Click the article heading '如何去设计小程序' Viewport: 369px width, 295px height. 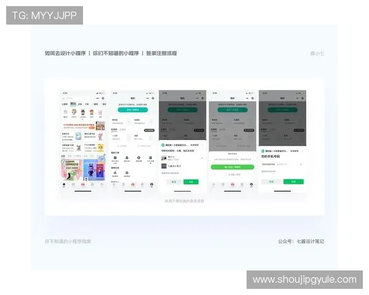pos(65,53)
